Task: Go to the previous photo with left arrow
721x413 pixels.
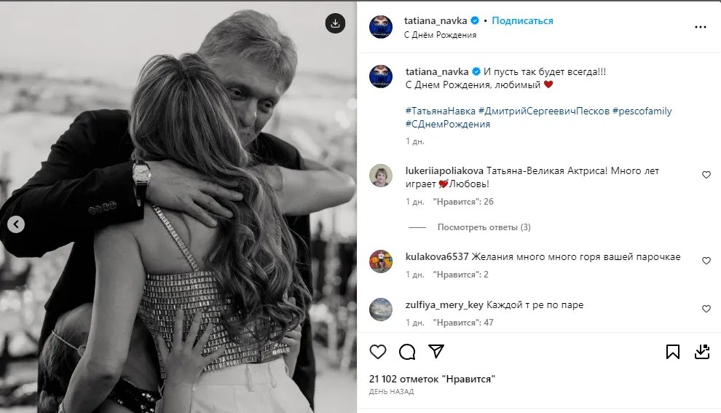Action: (16, 224)
